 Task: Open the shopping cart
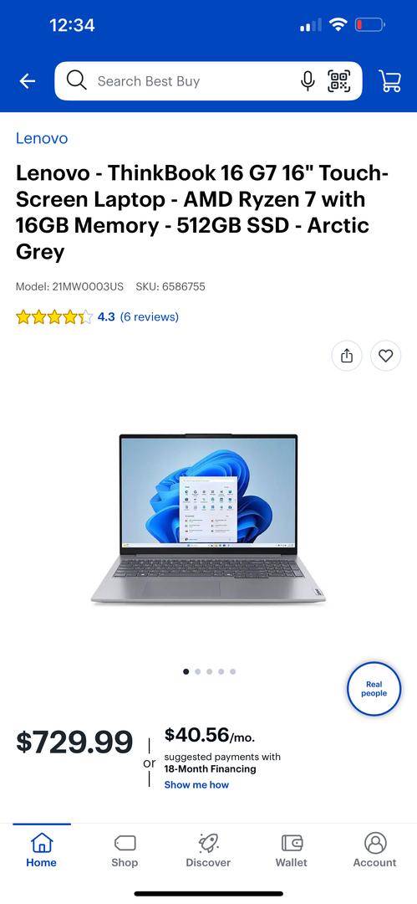point(390,81)
